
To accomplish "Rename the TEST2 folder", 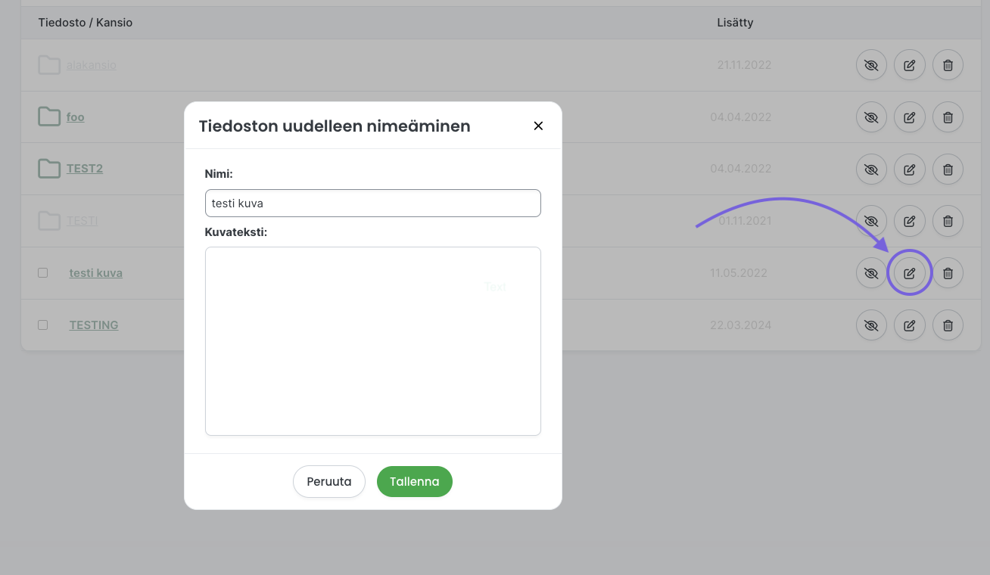I will 910,169.
